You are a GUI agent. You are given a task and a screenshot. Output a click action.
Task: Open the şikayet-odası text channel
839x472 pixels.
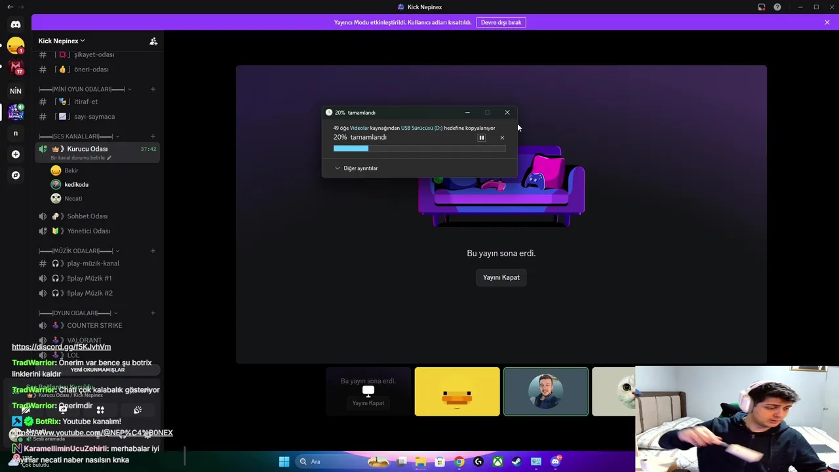[x=97, y=54]
